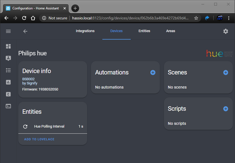Viewport: 235px width, 163px height.
Task: Open the hamburger sidebar menu
Action: [x=8, y=31]
